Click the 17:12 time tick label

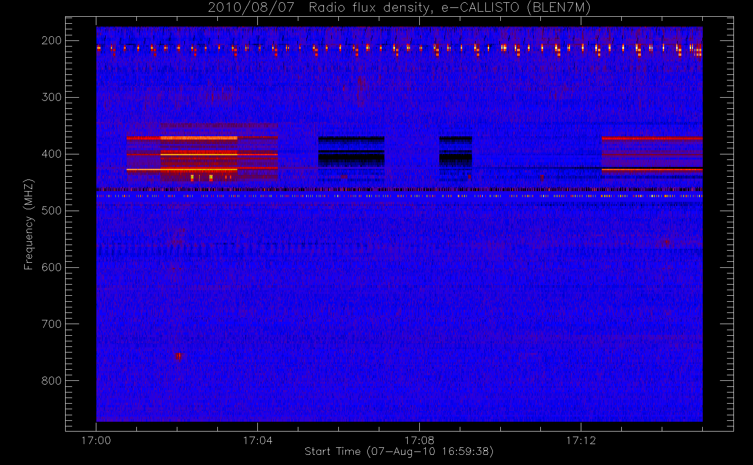click(581, 440)
